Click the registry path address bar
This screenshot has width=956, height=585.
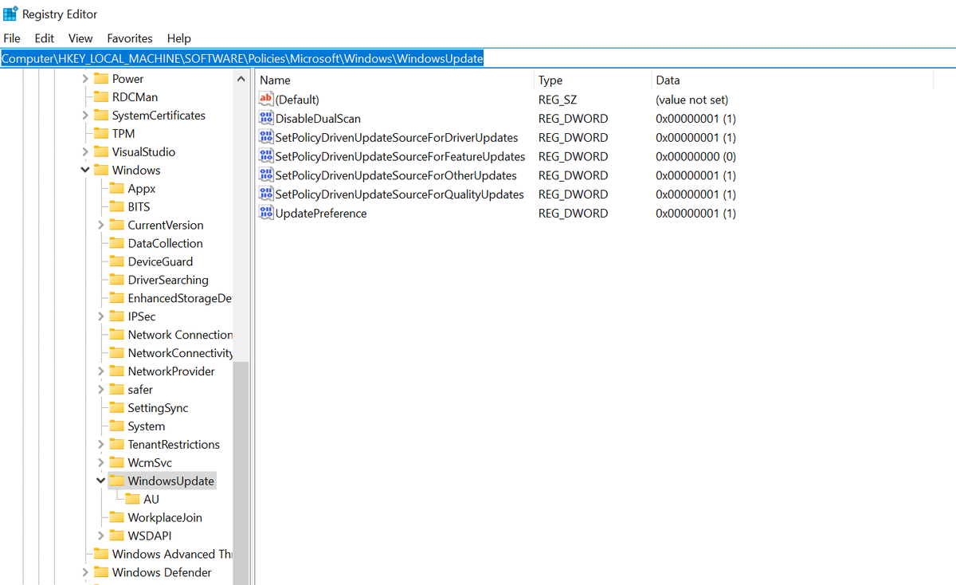(478, 59)
